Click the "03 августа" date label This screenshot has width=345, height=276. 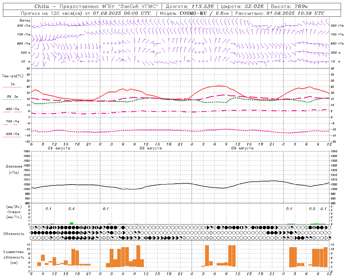[x=242, y=148]
